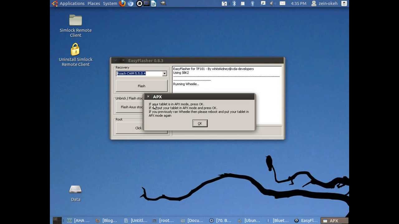Switch to APX taskbar entry
This screenshot has height=224, width=399.
pos(334,220)
